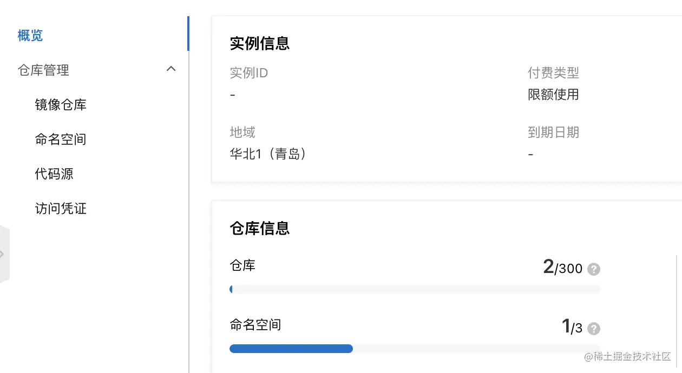Navigate to 代码源 settings
Screen dimensions: 682x373
[x=54, y=174]
